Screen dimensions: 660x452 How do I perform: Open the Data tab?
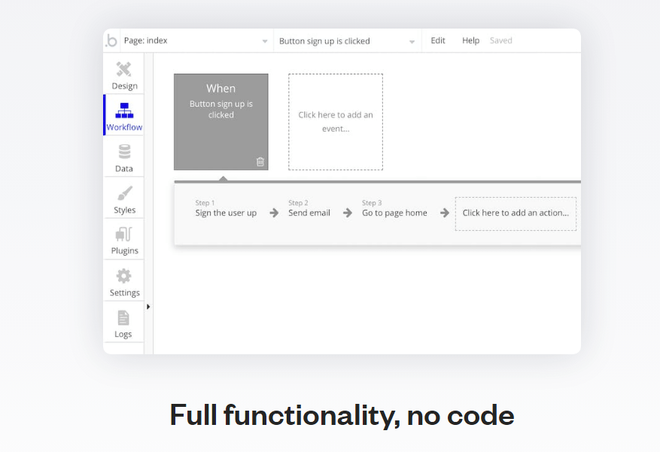coord(124,158)
